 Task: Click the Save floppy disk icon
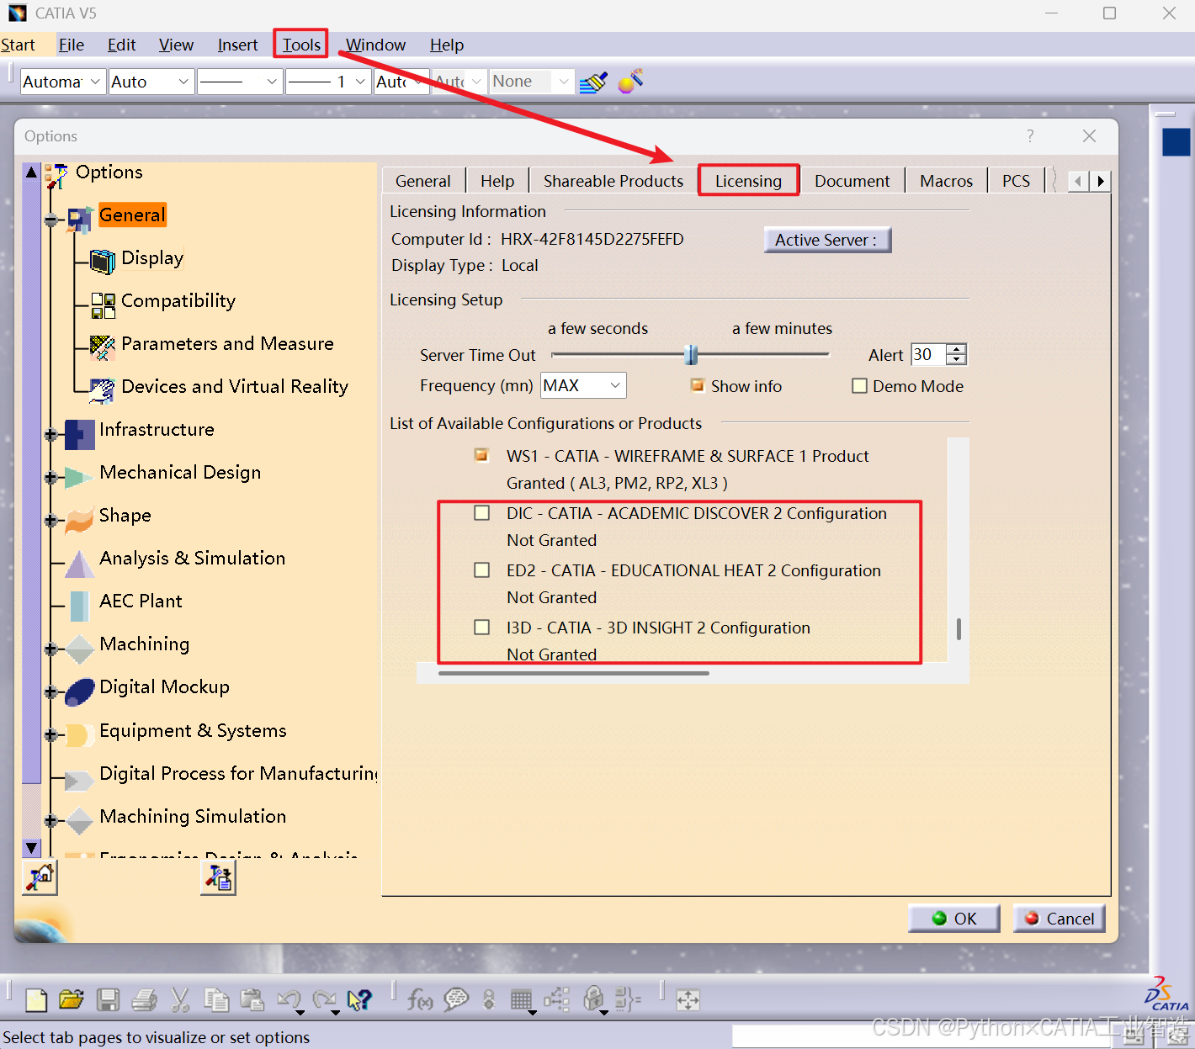coord(108,999)
